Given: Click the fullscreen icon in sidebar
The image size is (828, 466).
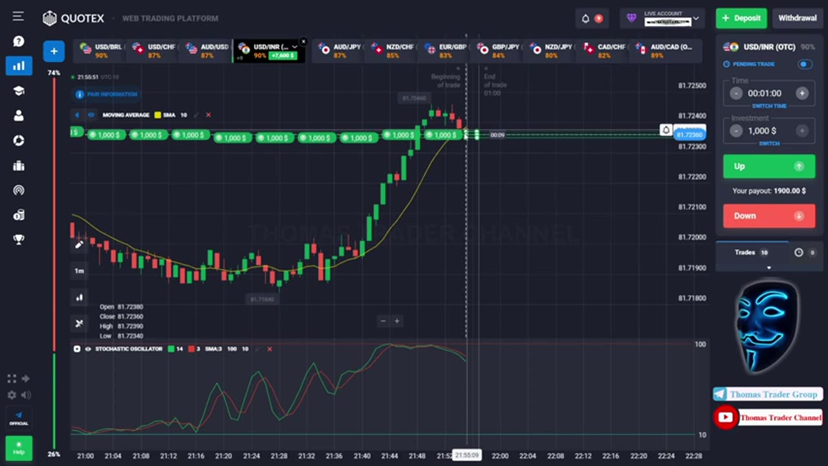Looking at the screenshot, I should pos(12,379).
